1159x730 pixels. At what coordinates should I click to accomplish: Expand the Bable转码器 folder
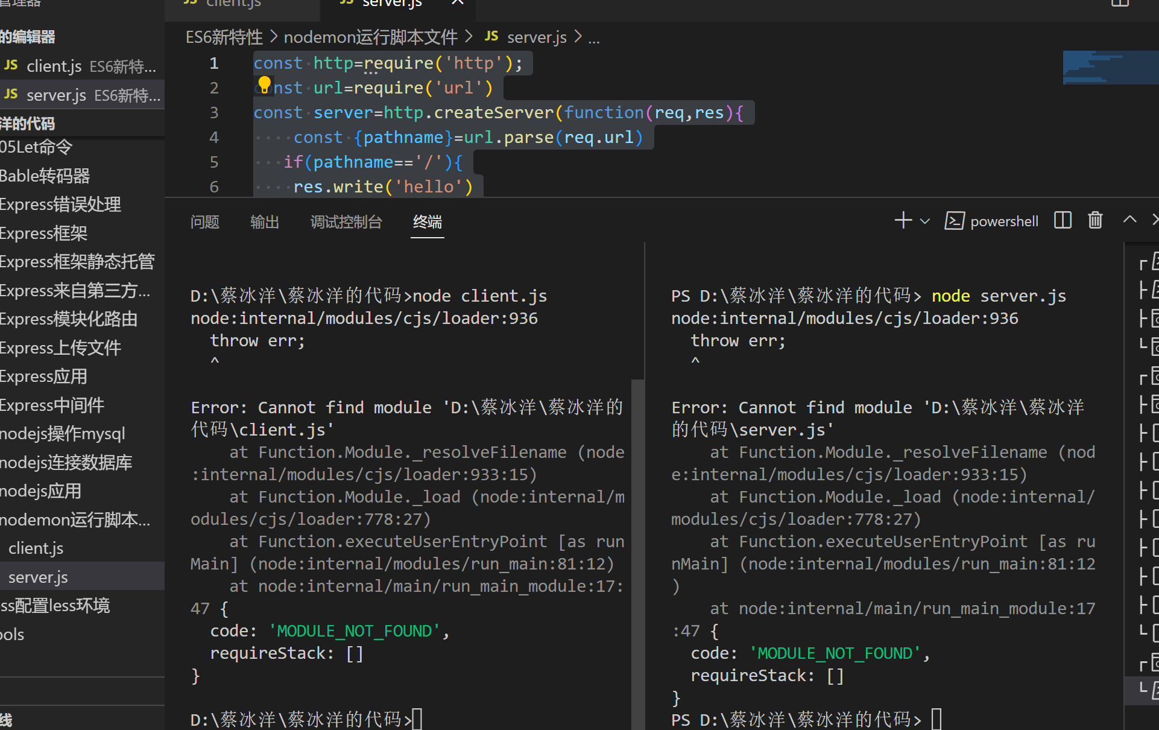(82, 176)
